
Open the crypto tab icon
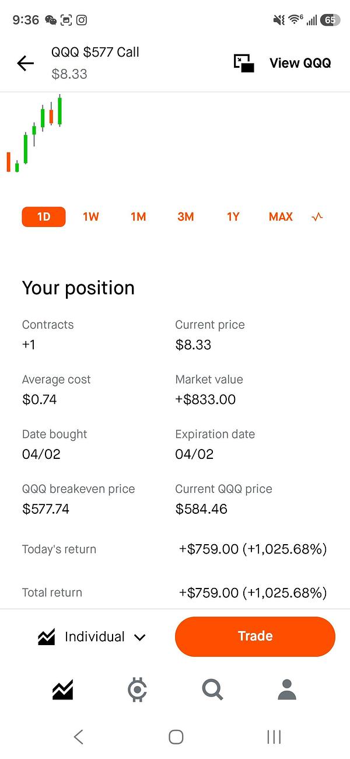[137, 690]
